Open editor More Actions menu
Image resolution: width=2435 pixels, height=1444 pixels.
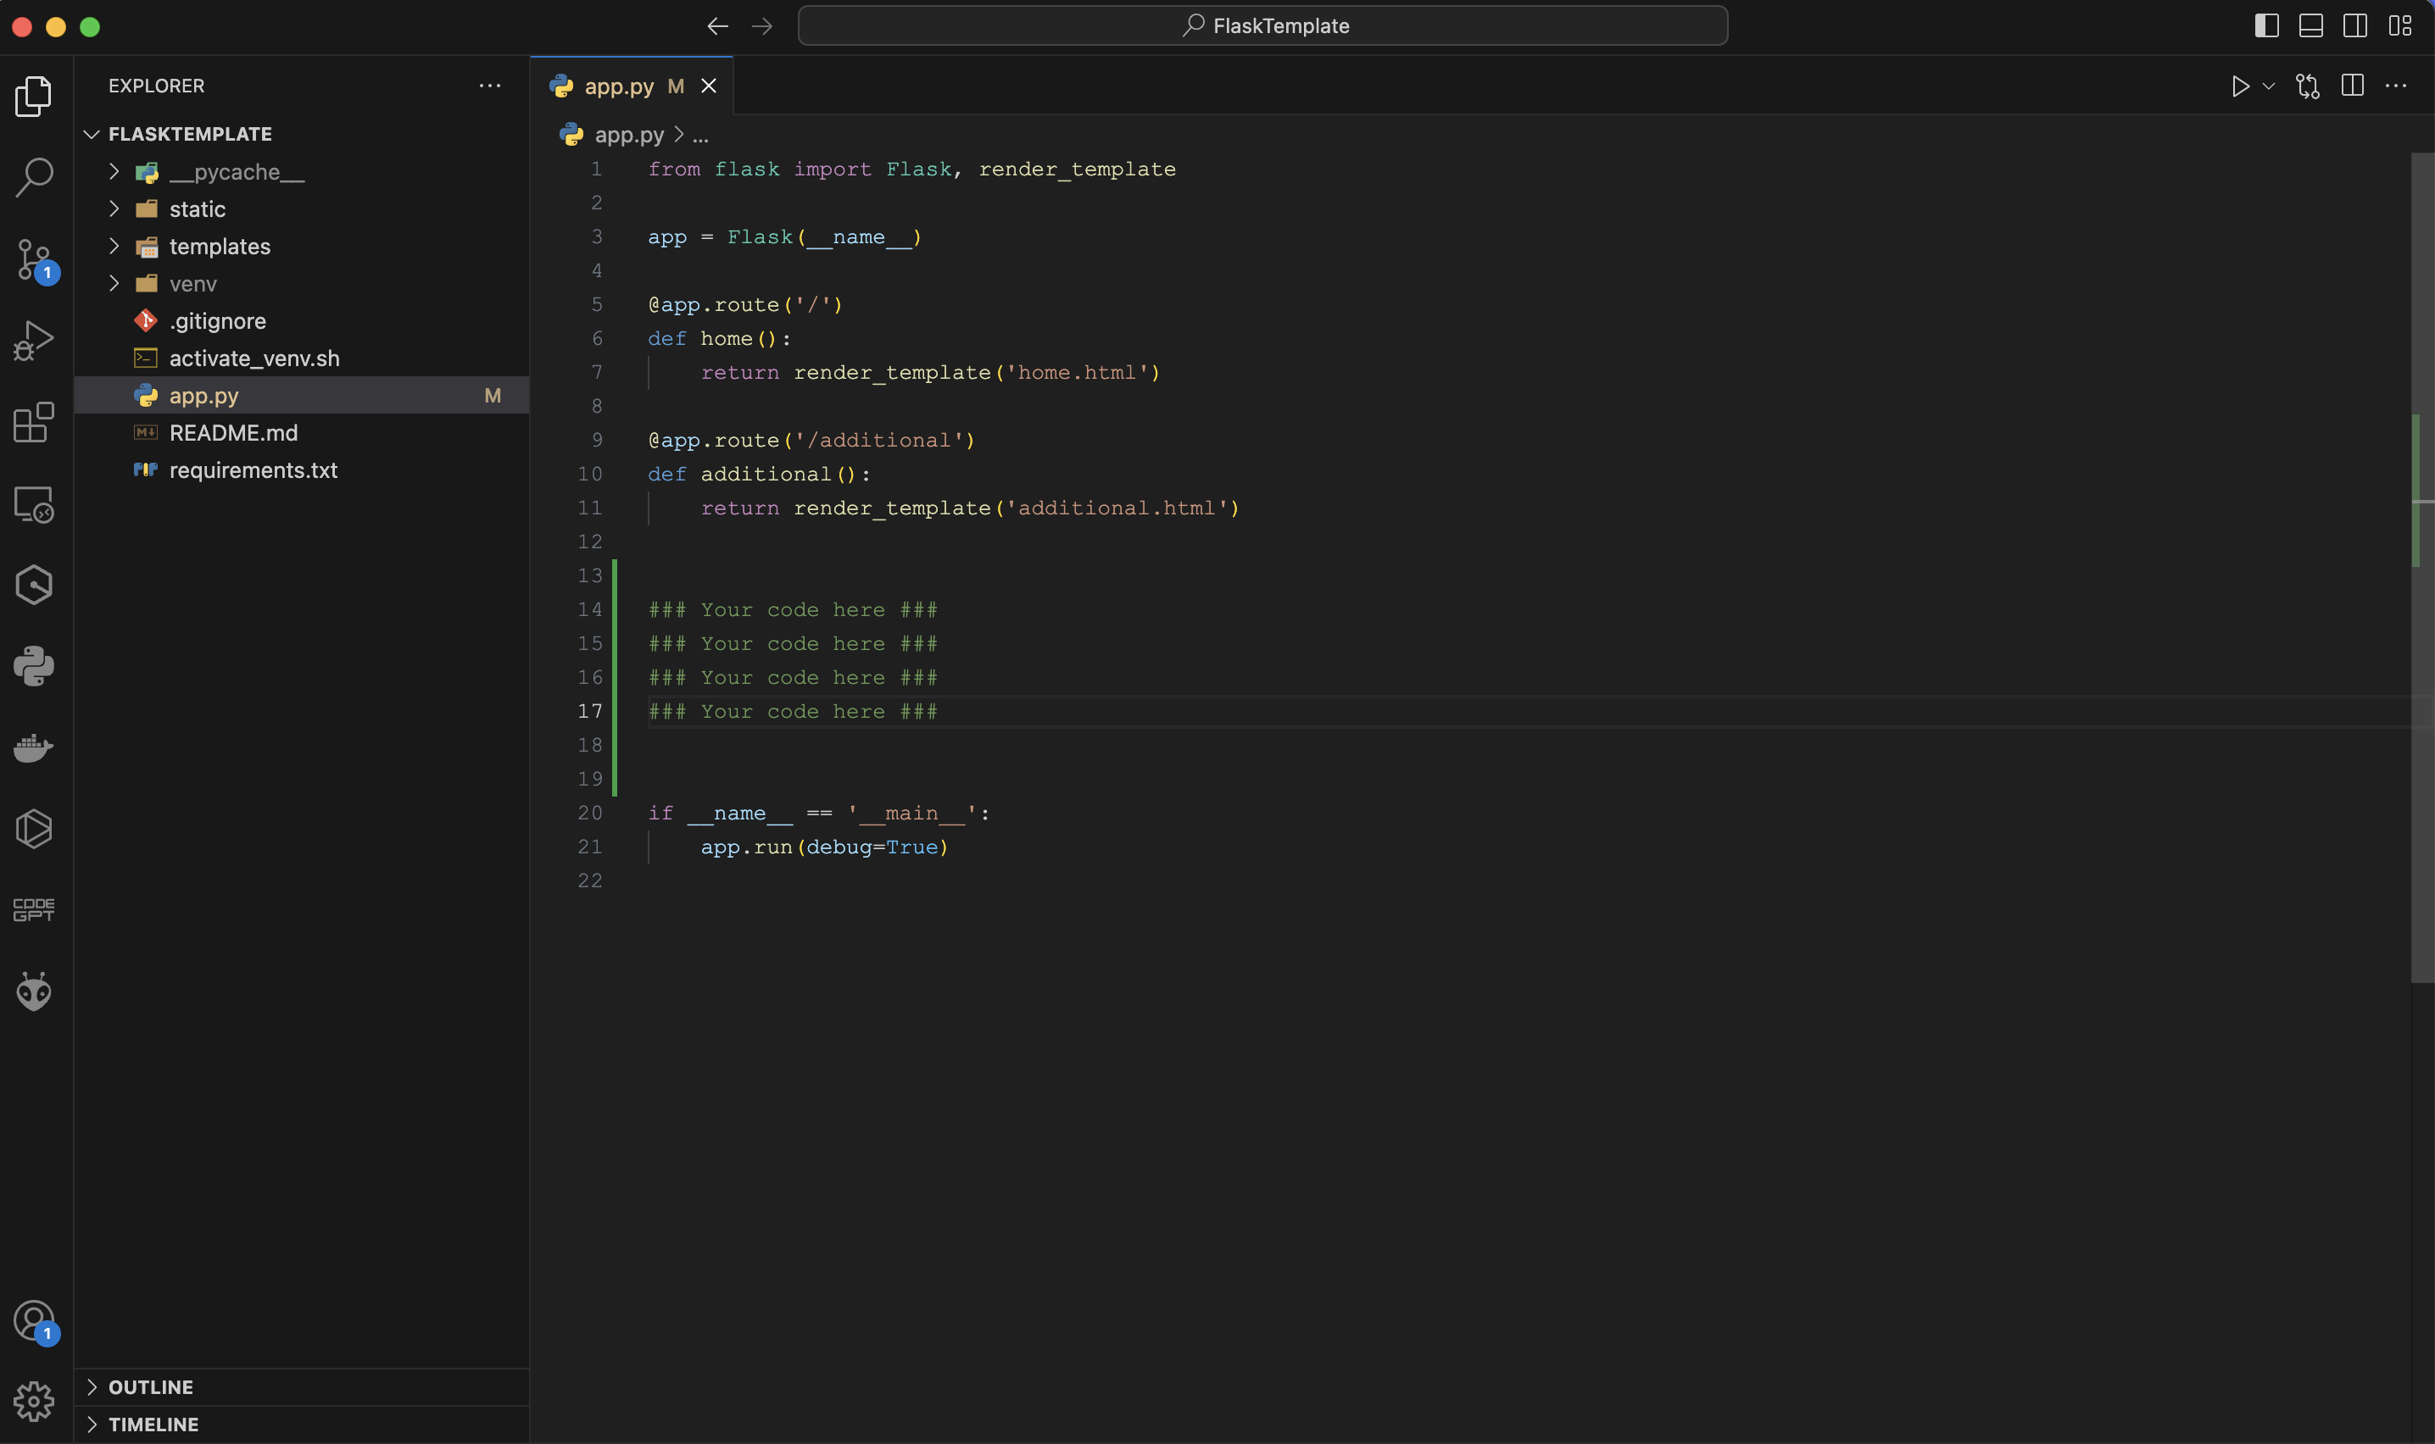(2396, 86)
